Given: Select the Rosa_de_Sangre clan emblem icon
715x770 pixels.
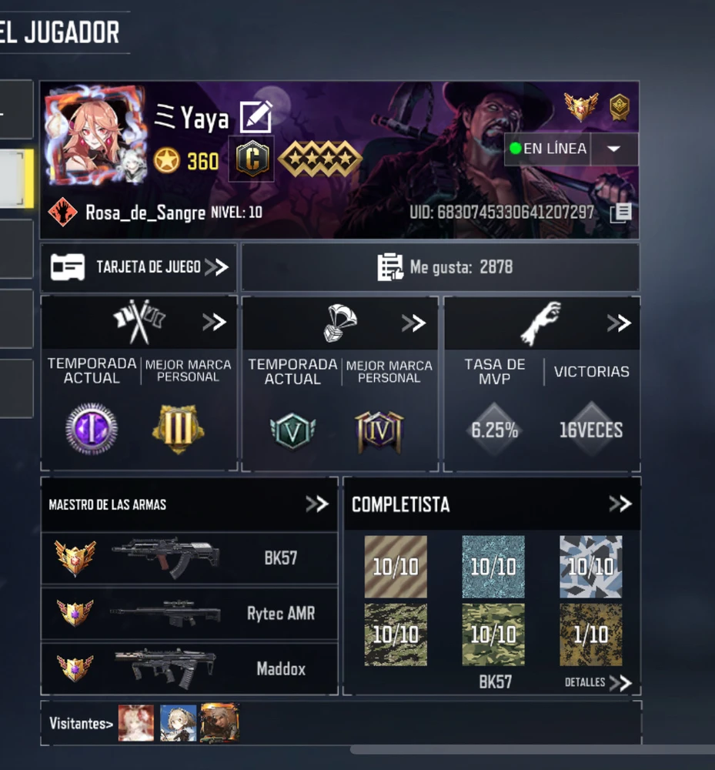Looking at the screenshot, I should coord(63,213).
